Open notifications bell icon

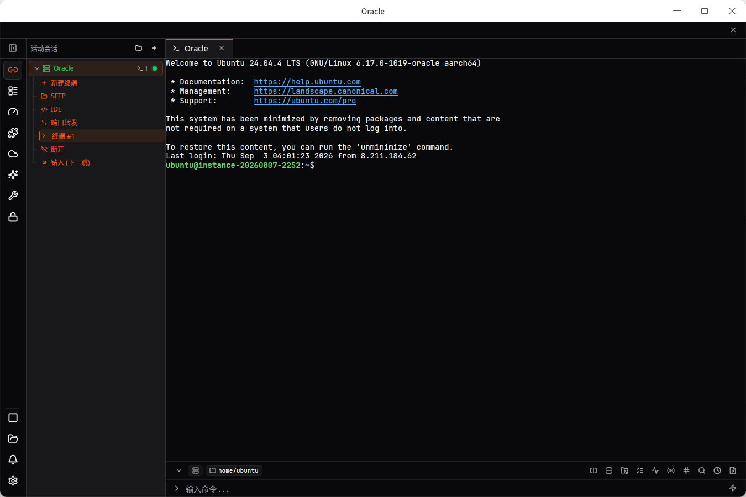[13, 460]
